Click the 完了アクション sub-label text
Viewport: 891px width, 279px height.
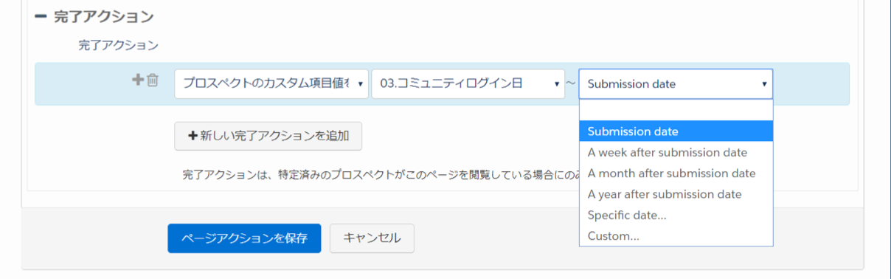pos(118,45)
